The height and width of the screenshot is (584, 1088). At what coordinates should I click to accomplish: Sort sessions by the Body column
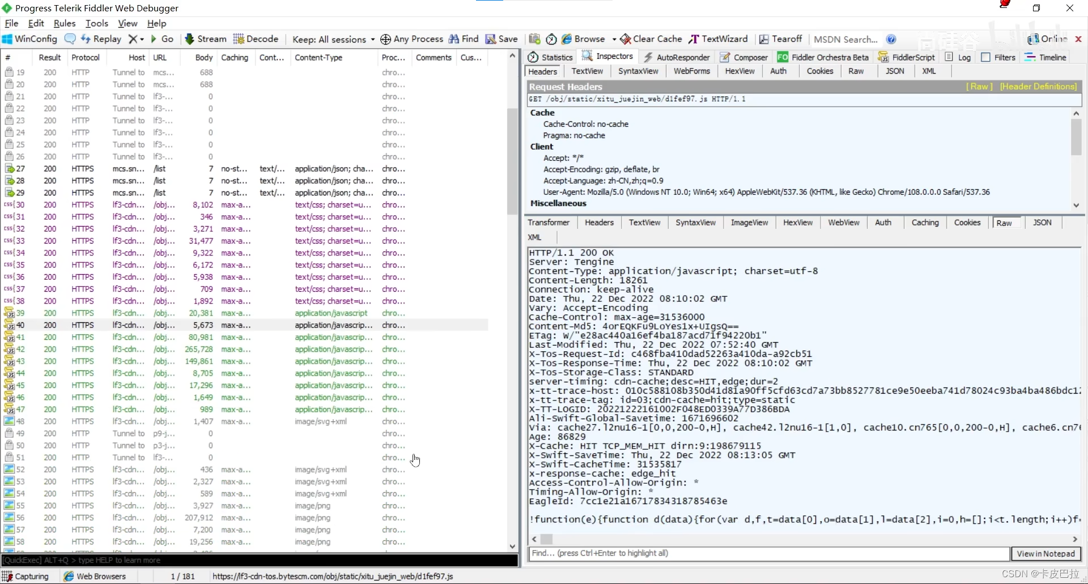click(203, 58)
